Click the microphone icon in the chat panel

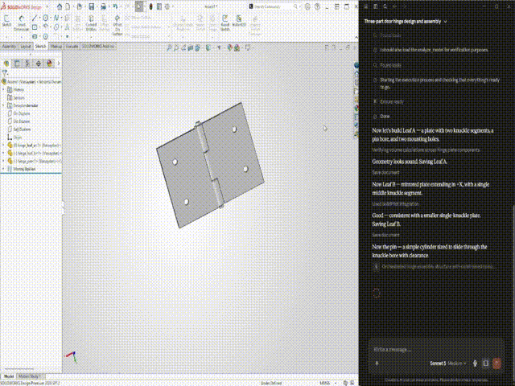pyautogui.click(x=475, y=363)
